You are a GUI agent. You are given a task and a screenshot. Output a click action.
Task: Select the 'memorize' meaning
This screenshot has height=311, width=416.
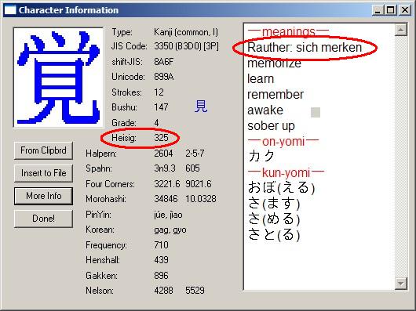tap(274, 63)
